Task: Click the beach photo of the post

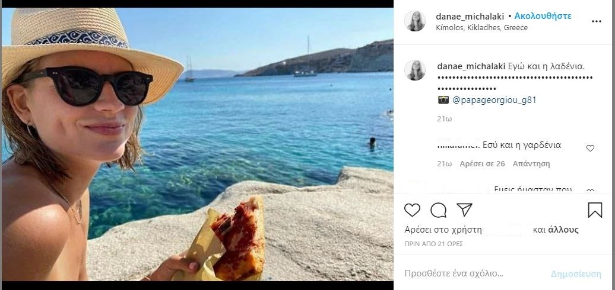Action: (x=196, y=144)
